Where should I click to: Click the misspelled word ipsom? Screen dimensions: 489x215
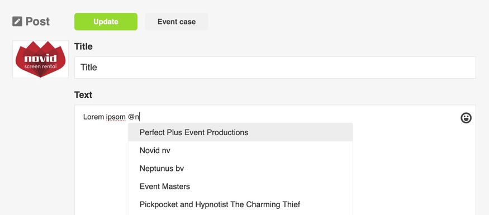(116, 117)
